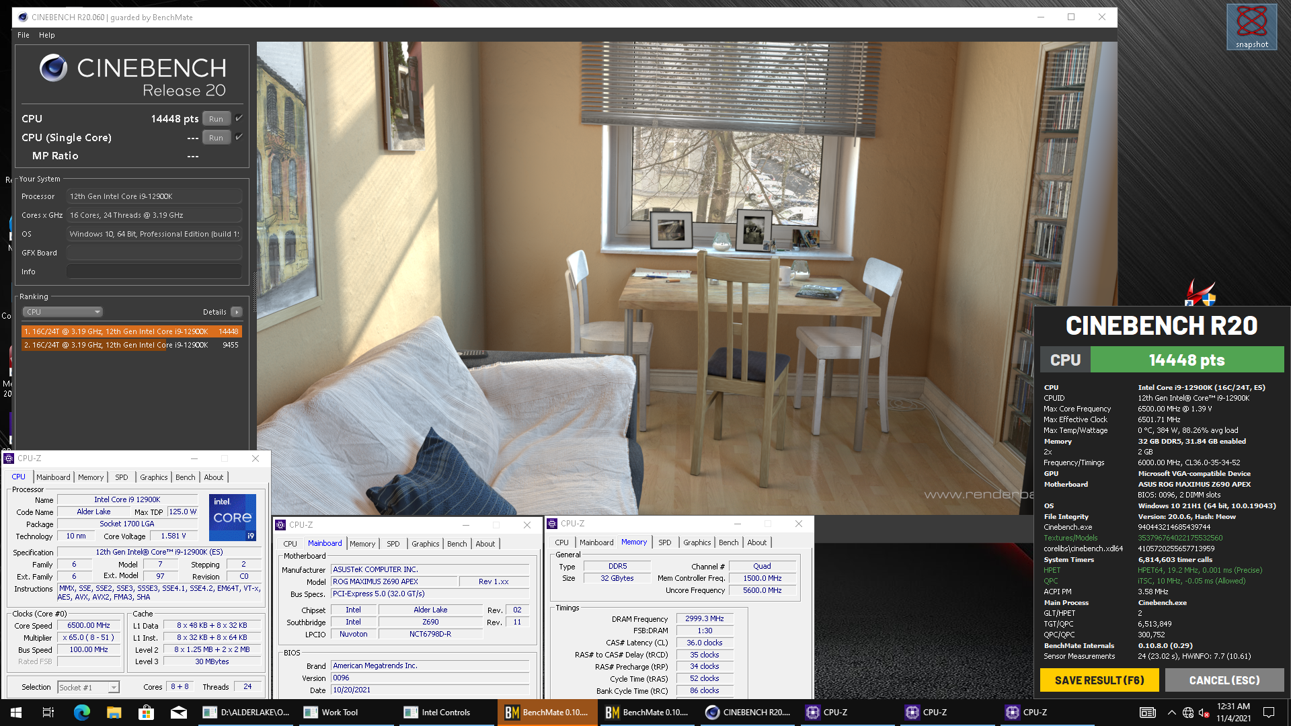Click the network globe tray icon

1188,713
